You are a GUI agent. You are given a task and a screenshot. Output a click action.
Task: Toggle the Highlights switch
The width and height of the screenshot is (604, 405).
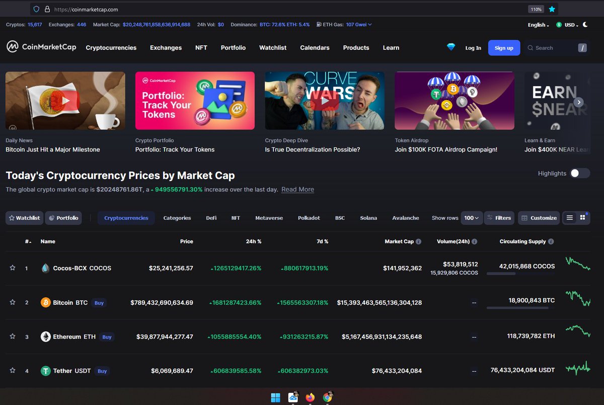[x=580, y=173]
